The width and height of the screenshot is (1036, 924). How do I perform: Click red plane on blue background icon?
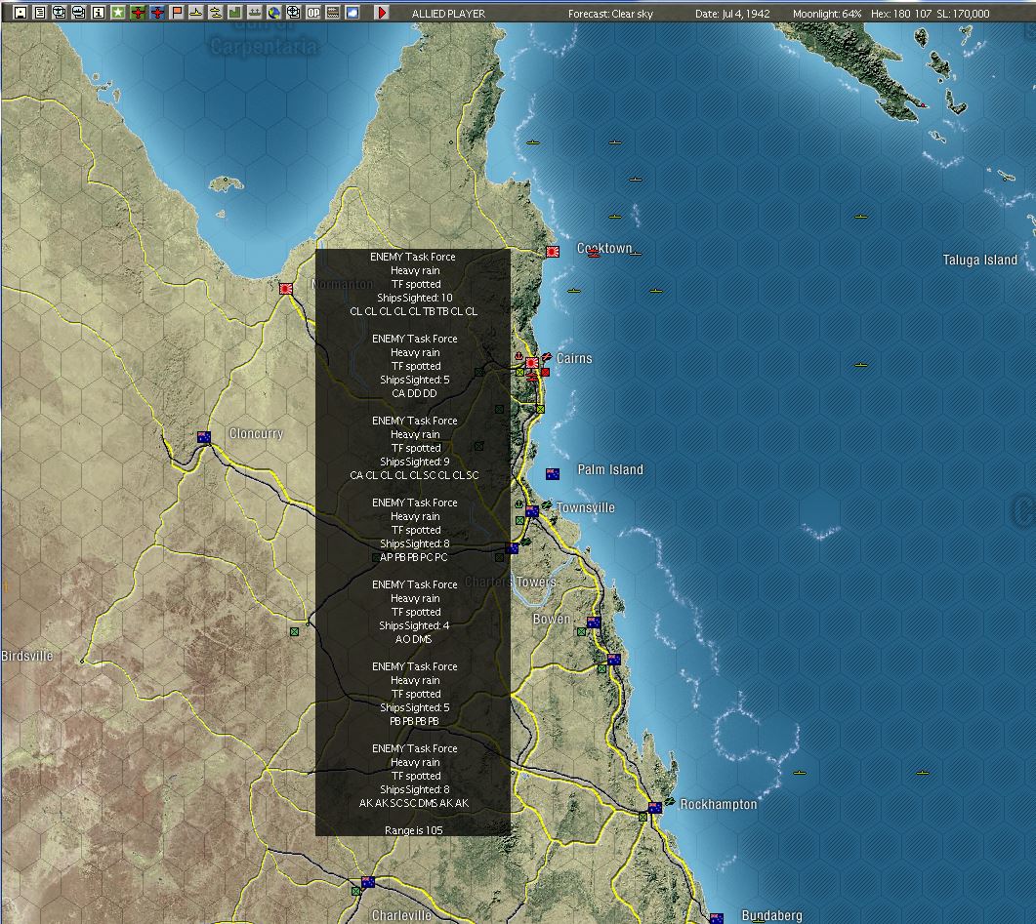click(157, 13)
